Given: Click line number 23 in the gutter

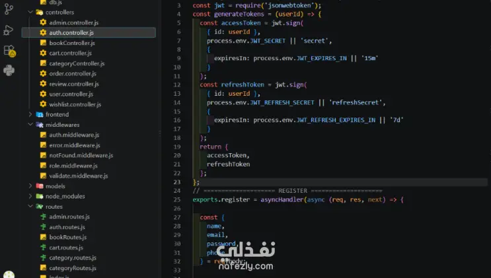Looking at the screenshot, I should (177, 182).
